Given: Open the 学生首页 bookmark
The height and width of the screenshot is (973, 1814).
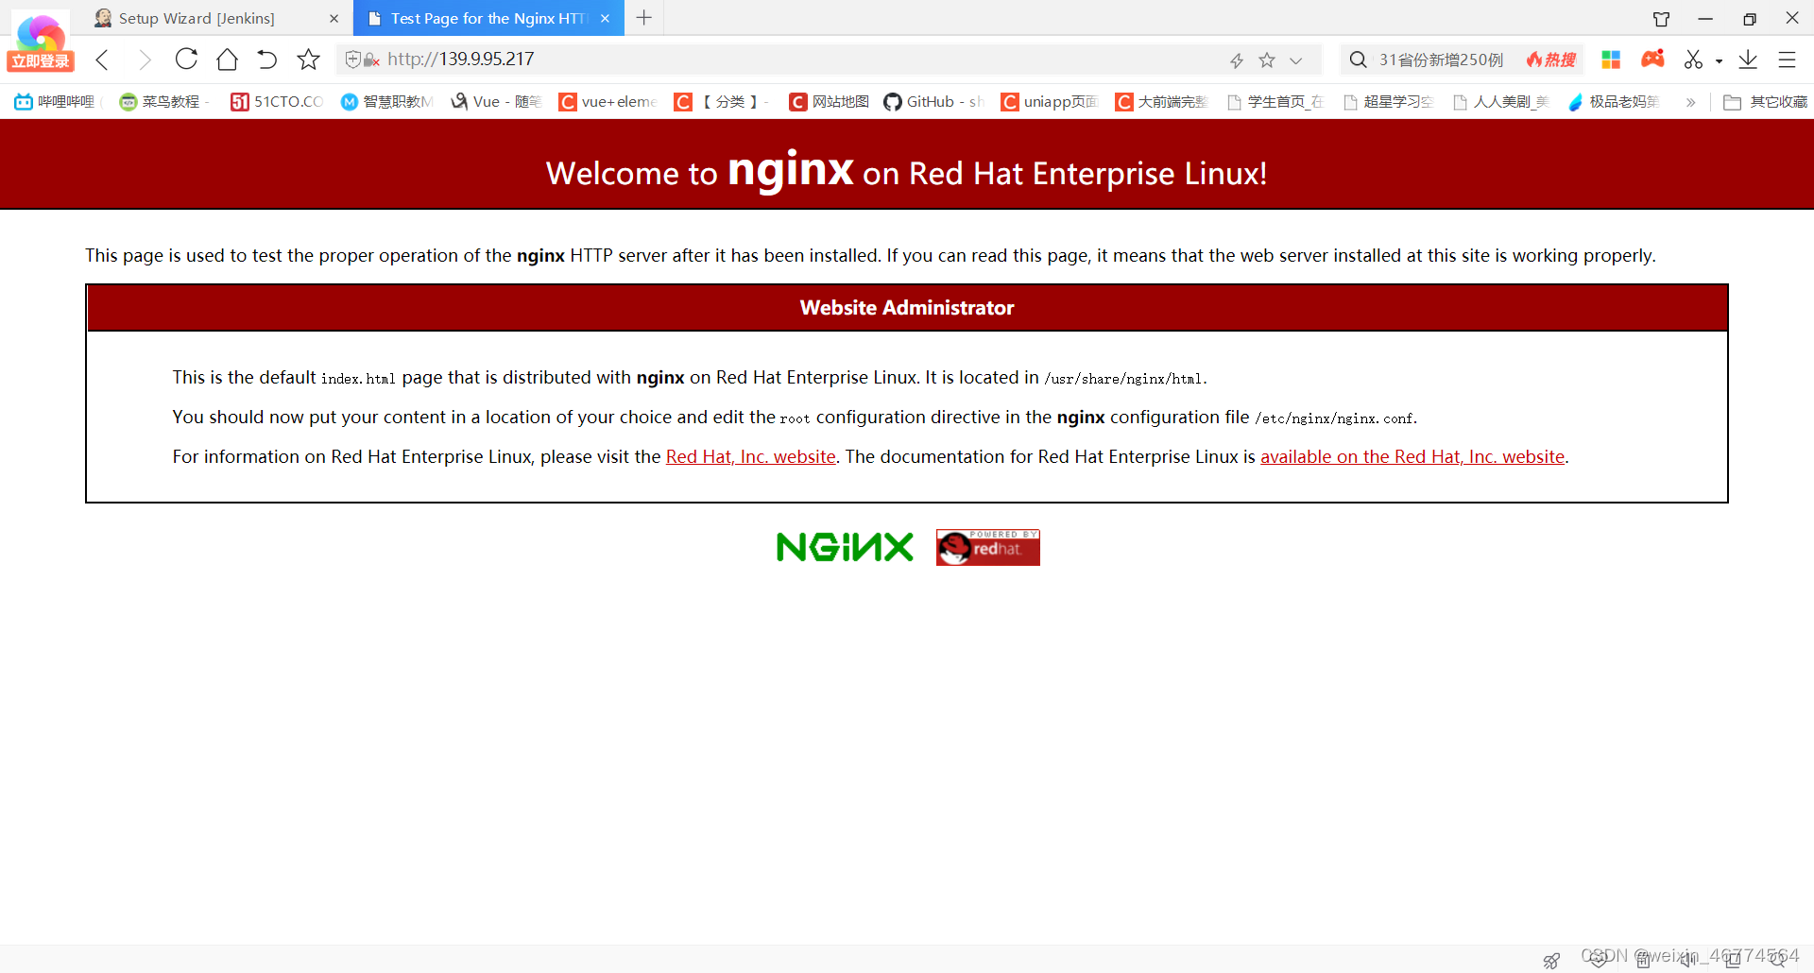Looking at the screenshot, I should (x=1275, y=101).
